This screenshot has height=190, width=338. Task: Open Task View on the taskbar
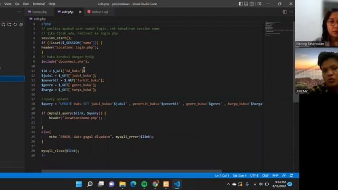pos(101,184)
